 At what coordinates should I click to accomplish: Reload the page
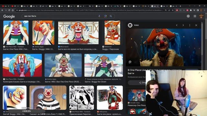pos(9,10)
